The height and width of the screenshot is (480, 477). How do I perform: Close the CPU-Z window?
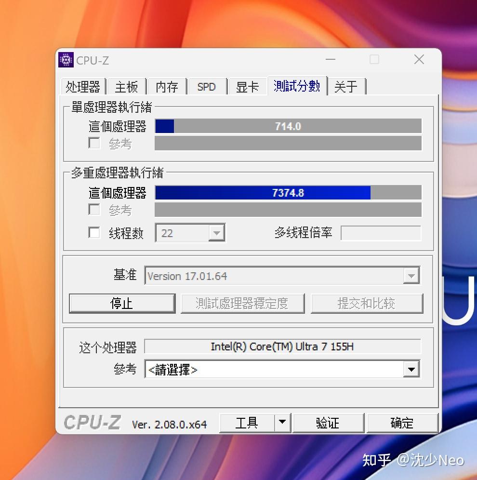pyautogui.click(x=419, y=59)
